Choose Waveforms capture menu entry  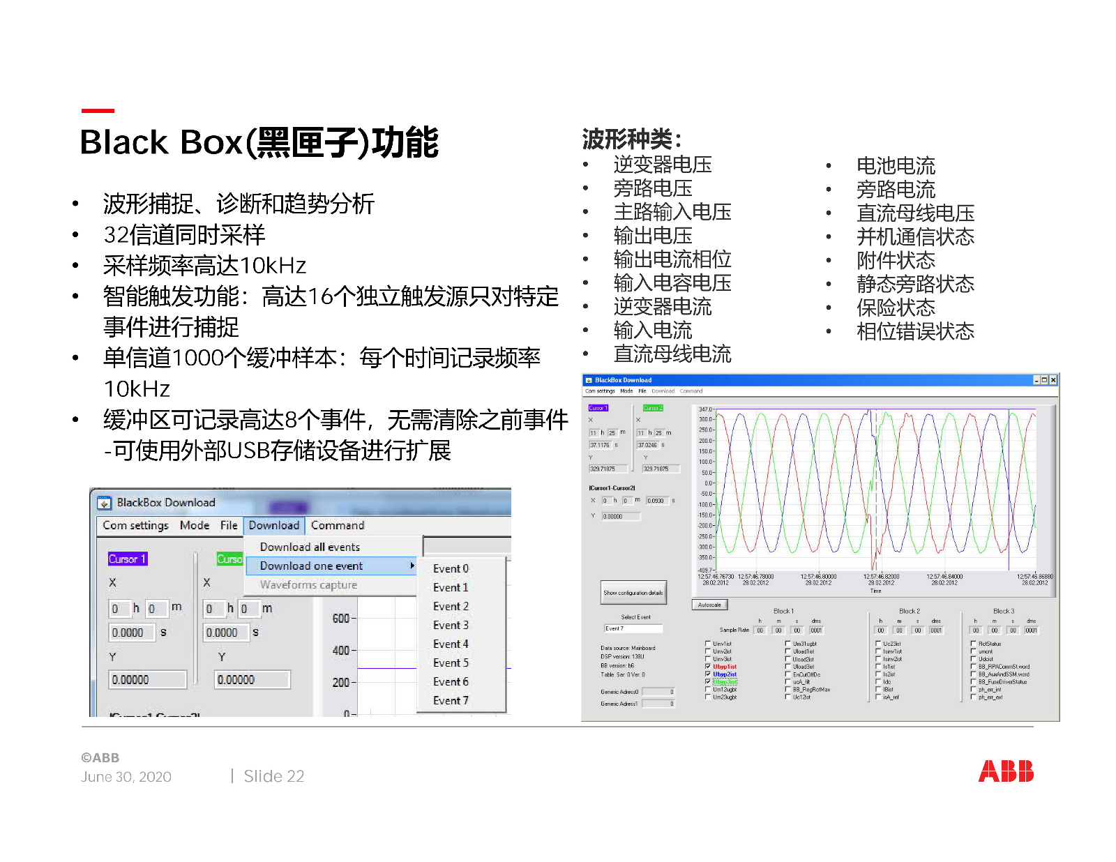[309, 584]
